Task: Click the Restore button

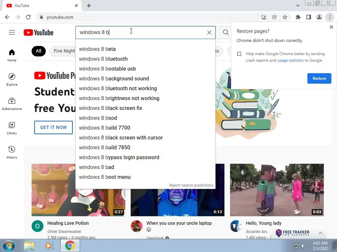Action: pyautogui.click(x=319, y=78)
